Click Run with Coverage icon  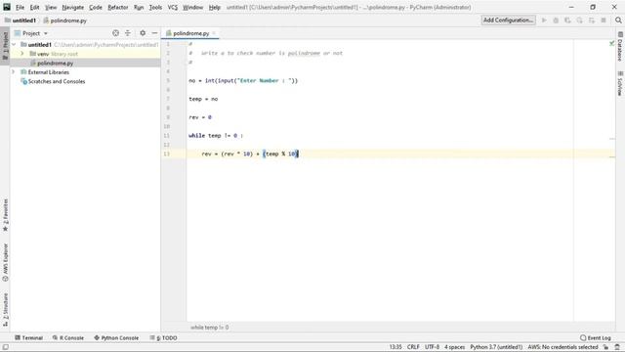coord(567,21)
